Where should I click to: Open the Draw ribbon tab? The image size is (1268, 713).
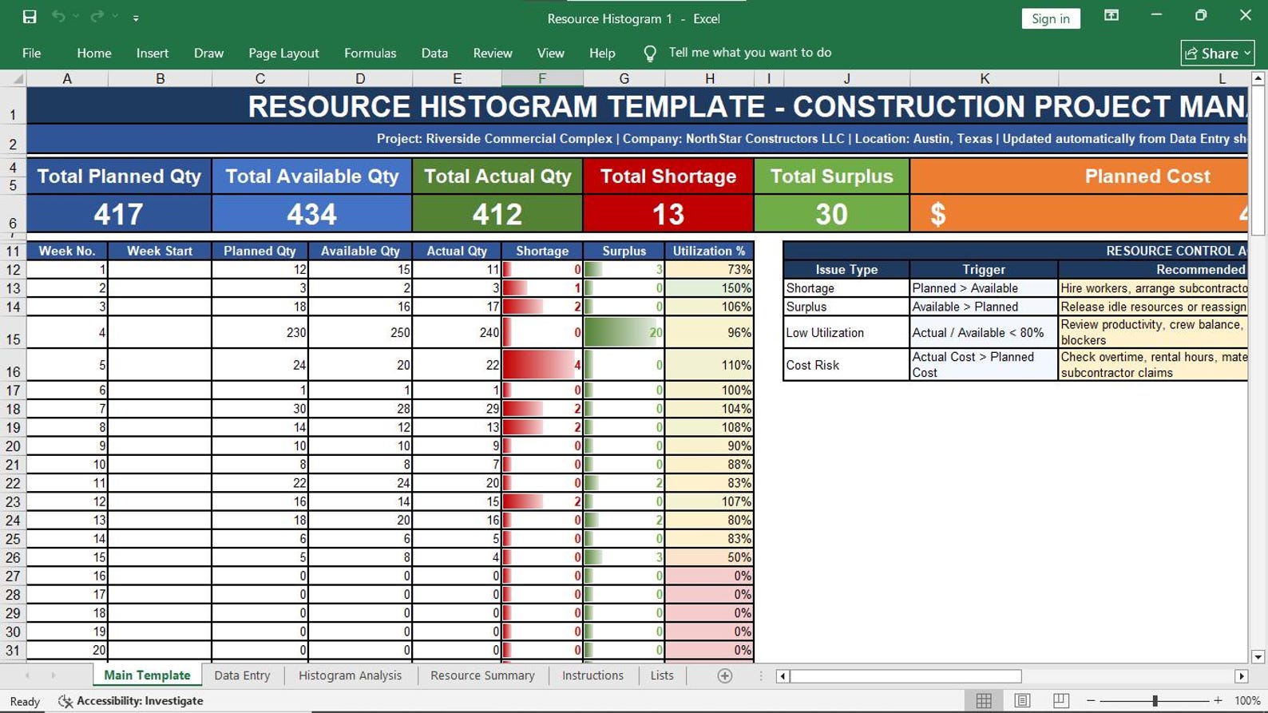208,53
